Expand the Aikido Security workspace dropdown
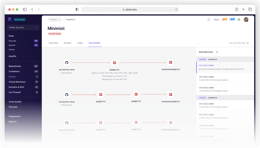 pos(23,27)
